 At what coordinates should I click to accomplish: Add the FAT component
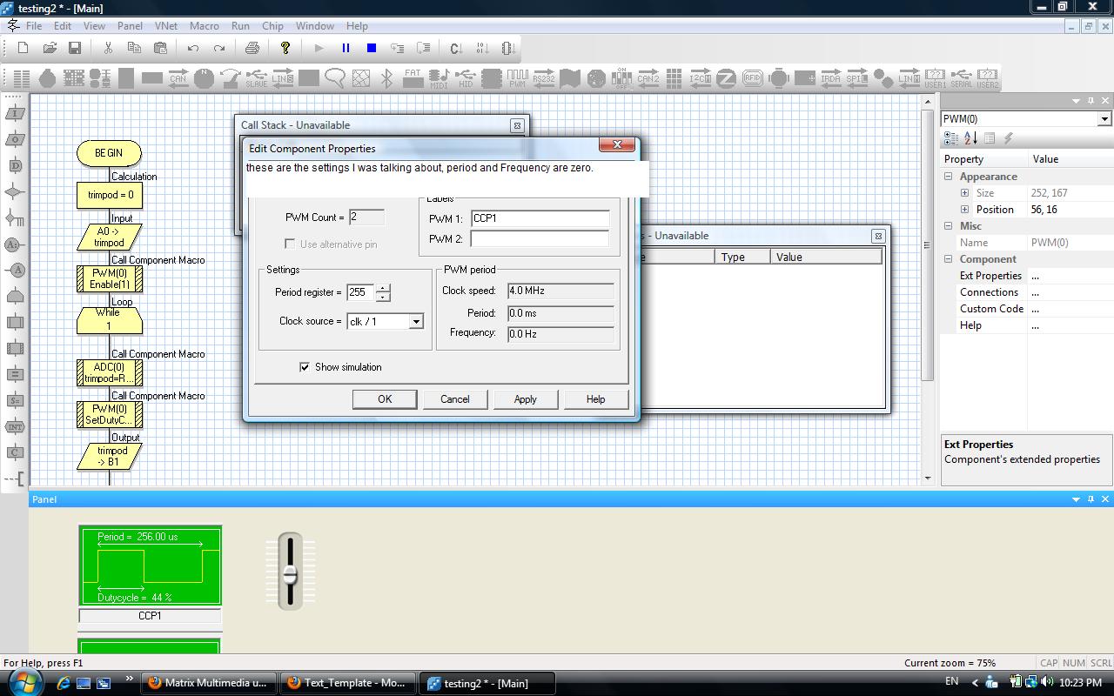point(413,78)
